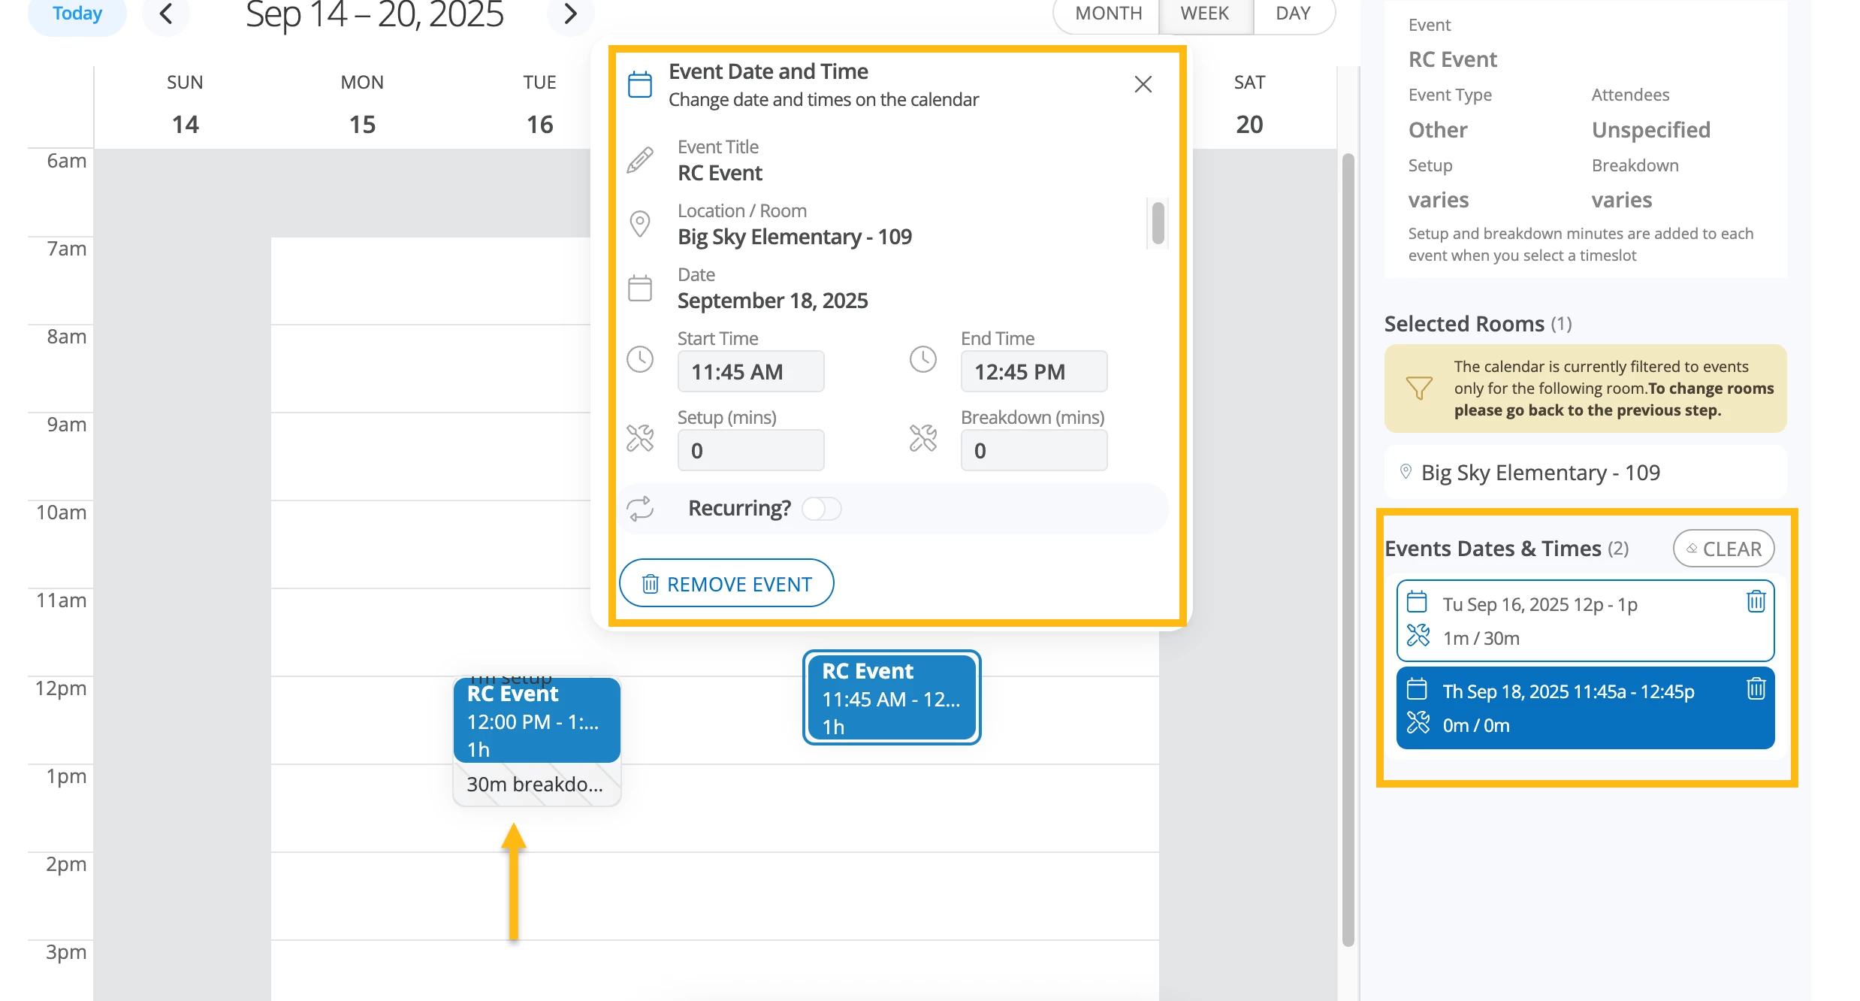The width and height of the screenshot is (1860, 1001).
Task: Click the calendar icon in popup header
Action: tap(640, 84)
